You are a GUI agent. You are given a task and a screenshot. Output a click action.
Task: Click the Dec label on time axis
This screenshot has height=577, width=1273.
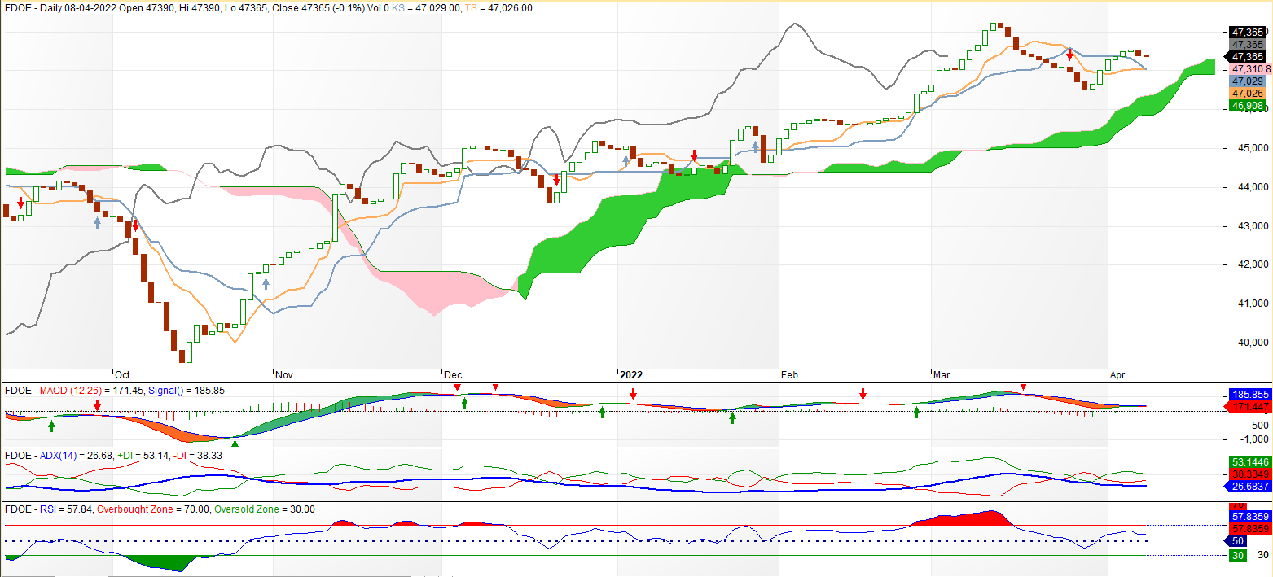[453, 375]
